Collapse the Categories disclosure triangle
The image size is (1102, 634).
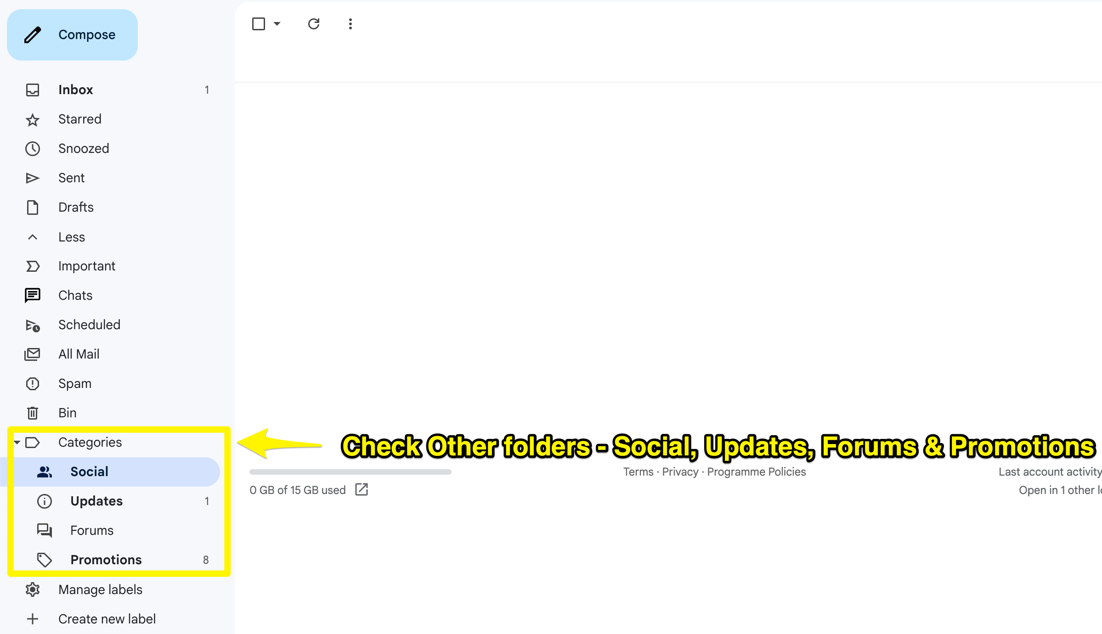pyautogui.click(x=17, y=442)
